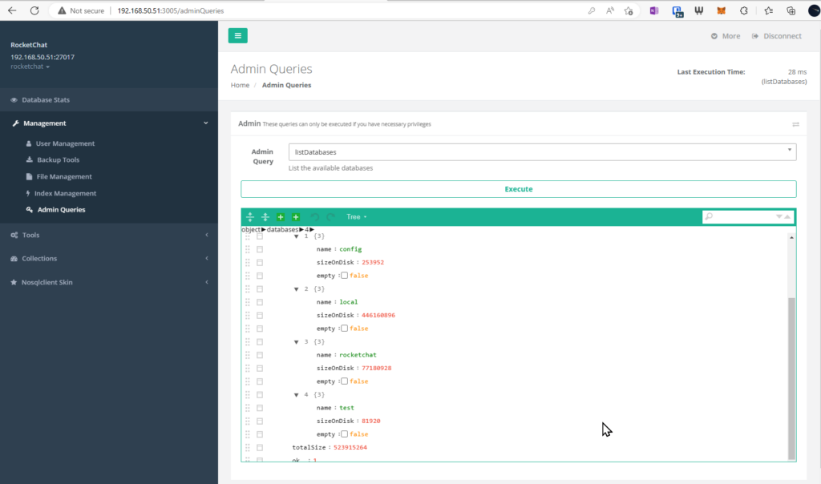
Task: Click the name value 'local'
Action: pyautogui.click(x=348, y=302)
